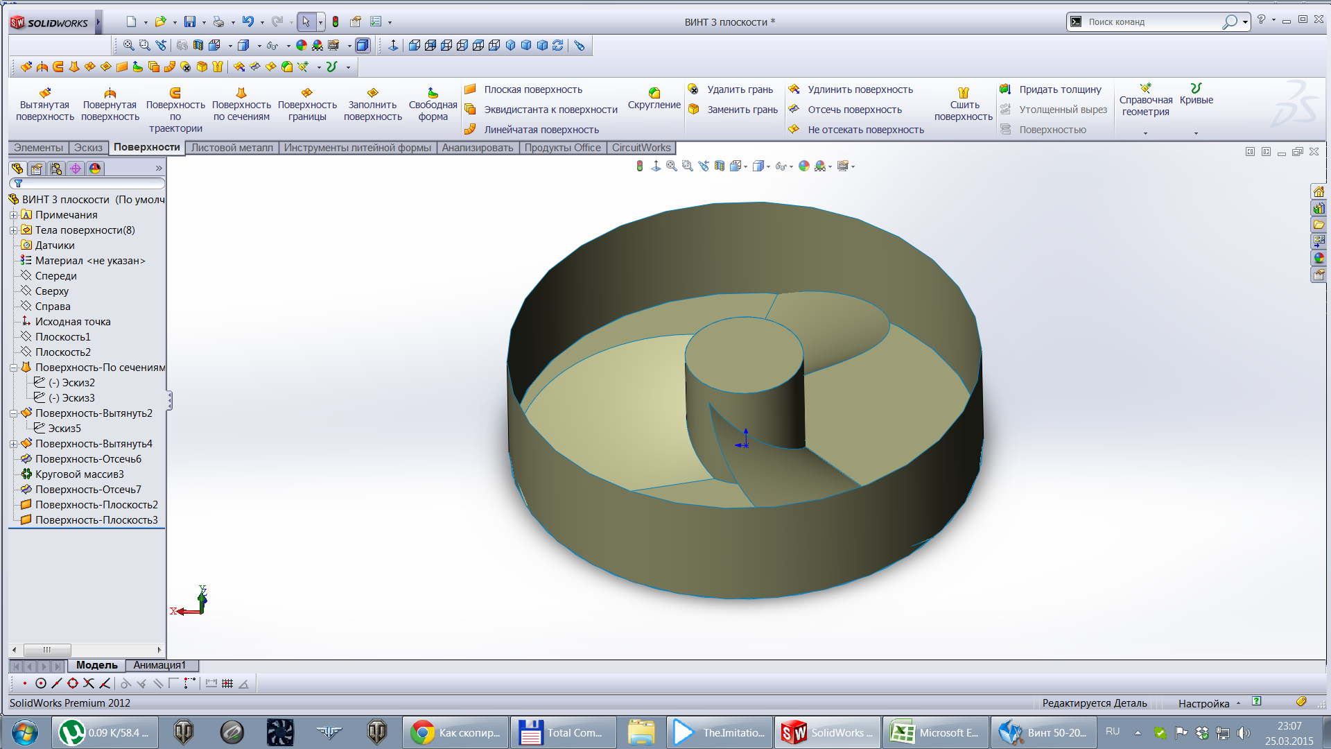1331x749 pixels.
Task: Switch to the DisplayManager color-ball tab
Action: 95,169
